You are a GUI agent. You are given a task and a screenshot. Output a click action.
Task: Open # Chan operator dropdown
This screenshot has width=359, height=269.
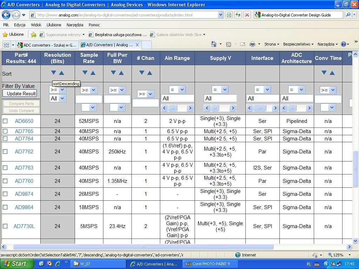145,94
